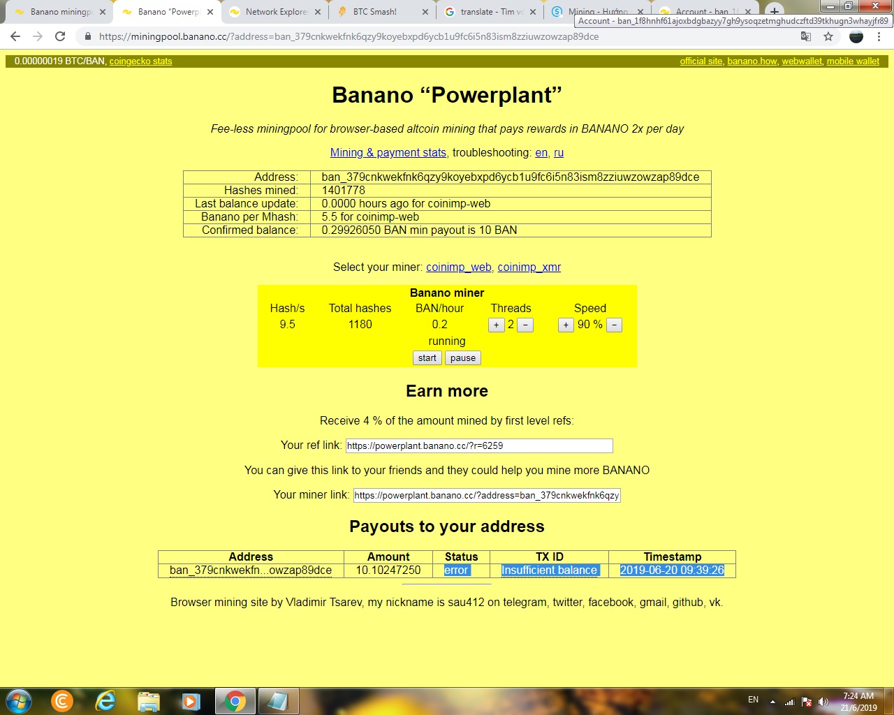The image size is (894, 715).
Task: Increase the Threads count
Action: click(496, 325)
